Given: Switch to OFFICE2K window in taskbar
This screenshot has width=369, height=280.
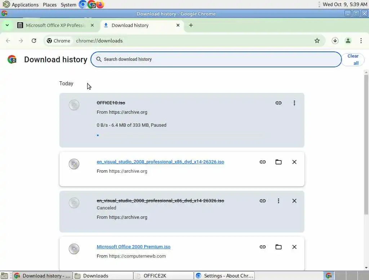Looking at the screenshot, I should click(x=164, y=276).
